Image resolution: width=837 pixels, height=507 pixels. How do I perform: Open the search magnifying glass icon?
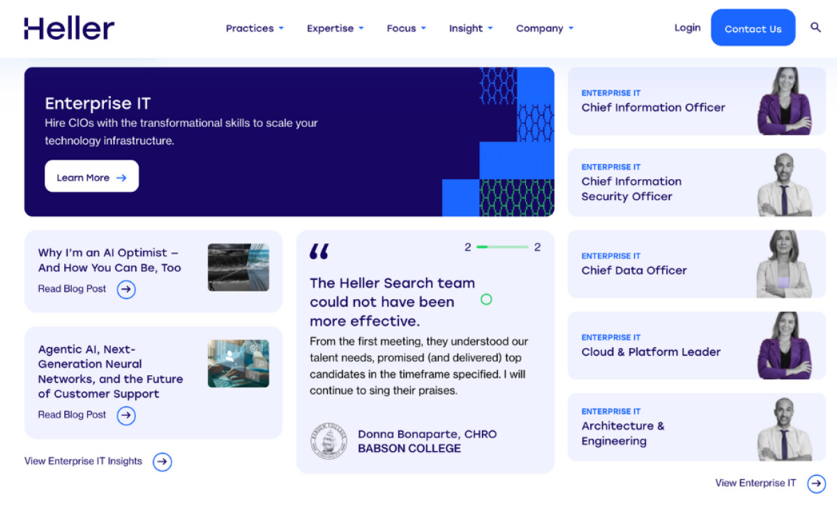pos(815,28)
